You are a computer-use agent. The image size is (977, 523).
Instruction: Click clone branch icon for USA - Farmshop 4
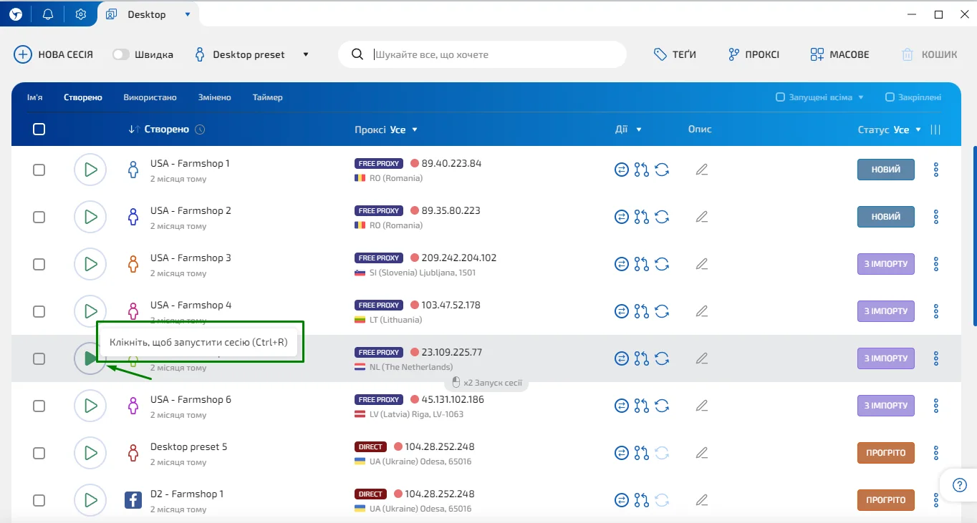coord(642,311)
